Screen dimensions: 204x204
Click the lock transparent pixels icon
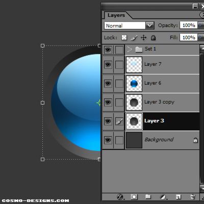pos(124,37)
